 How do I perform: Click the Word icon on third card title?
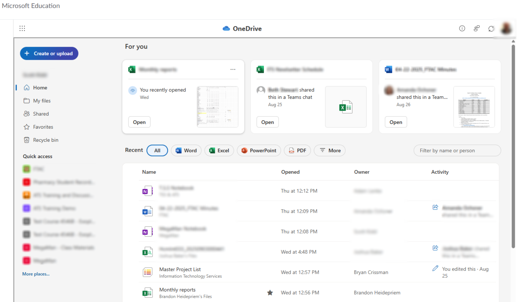[x=388, y=69]
